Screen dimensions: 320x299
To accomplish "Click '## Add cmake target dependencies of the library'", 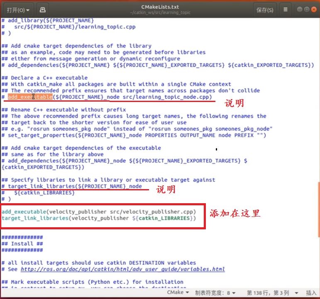I will (76, 46).
